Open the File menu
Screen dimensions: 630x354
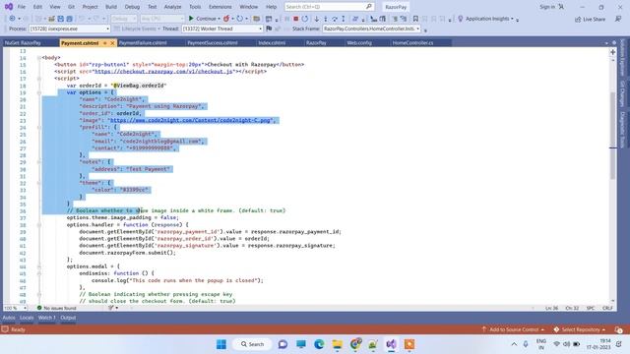click(22, 7)
